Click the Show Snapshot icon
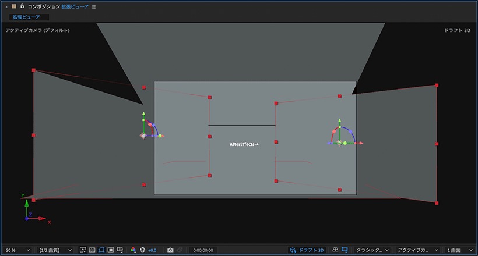 [180, 250]
